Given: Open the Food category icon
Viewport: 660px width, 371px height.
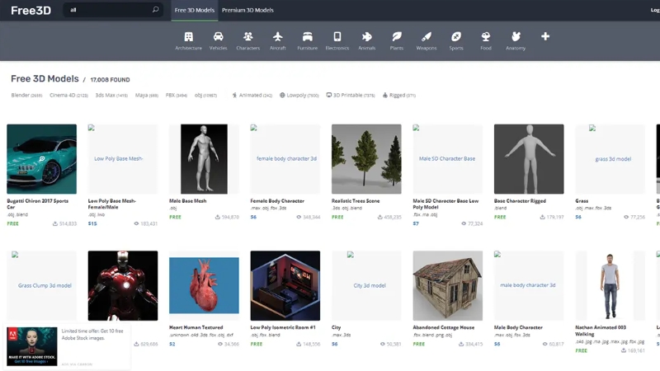Looking at the screenshot, I should pyautogui.click(x=486, y=36).
